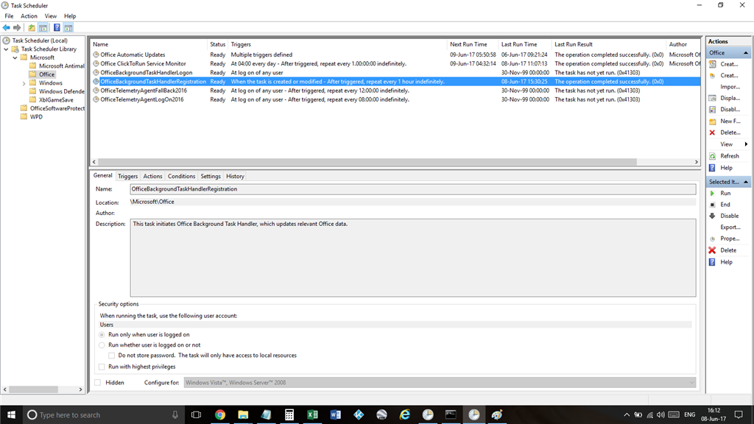This screenshot has width=754, height=424.
Task: Click the green Run icon in Actions pane
Action: coord(712,193)
